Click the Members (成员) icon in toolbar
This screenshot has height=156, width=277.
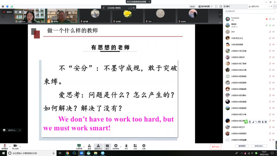98,146
